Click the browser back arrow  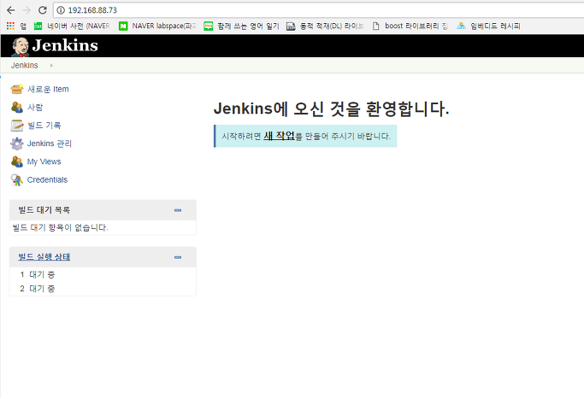tap(11, 10)
